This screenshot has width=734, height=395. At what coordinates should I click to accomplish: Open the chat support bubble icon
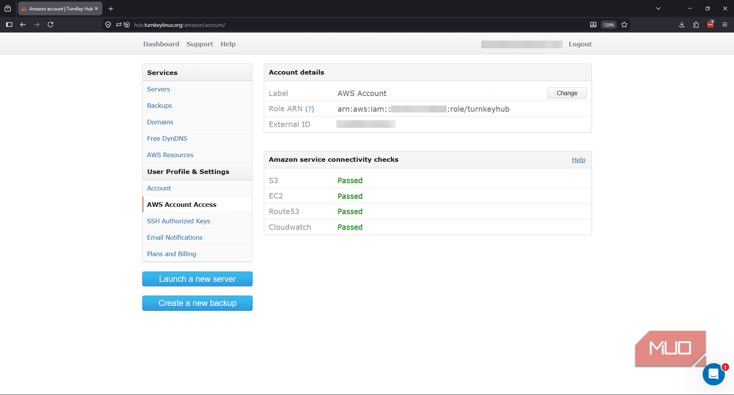(714, 374)
